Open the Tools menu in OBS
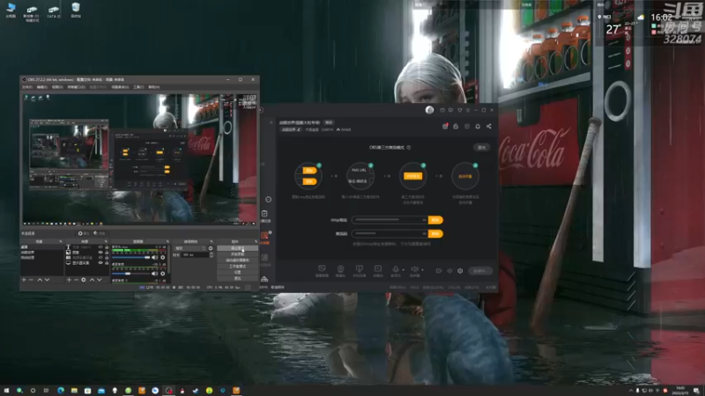 coord(138,87)
